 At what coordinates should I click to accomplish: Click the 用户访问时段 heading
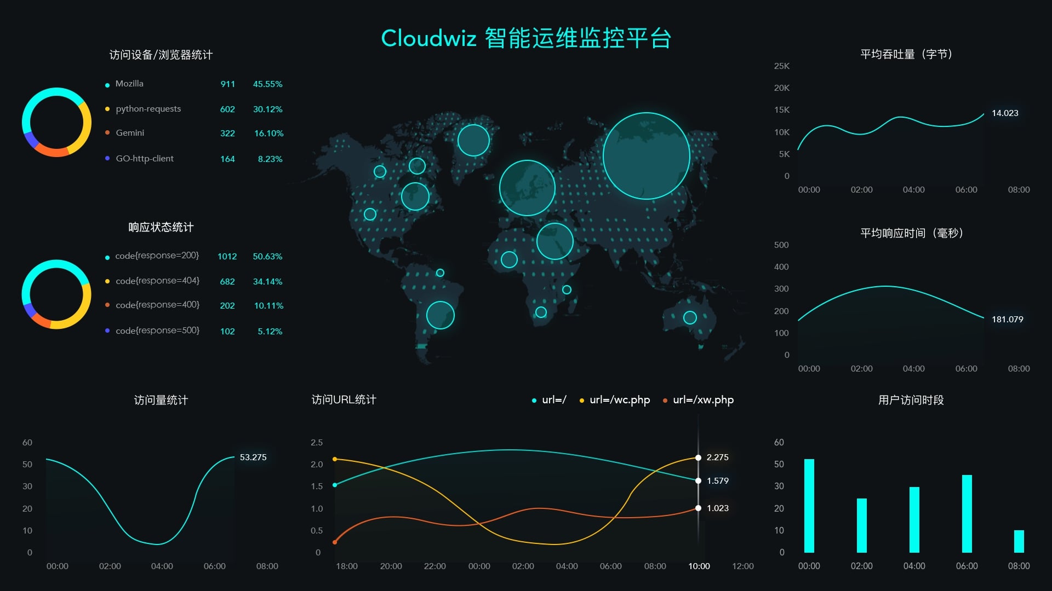click(911, 400)
